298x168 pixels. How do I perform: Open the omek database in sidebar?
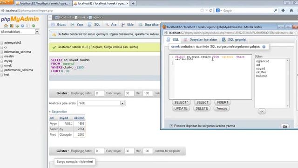(x=8, y=65)
